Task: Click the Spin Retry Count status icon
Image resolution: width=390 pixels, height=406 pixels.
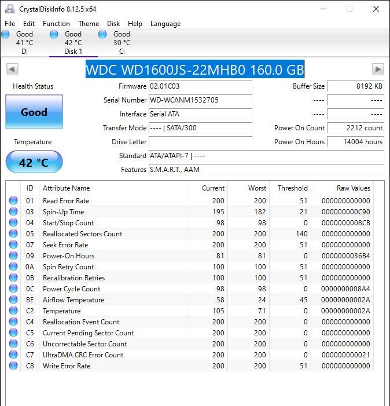Action: tap(13, 266)
